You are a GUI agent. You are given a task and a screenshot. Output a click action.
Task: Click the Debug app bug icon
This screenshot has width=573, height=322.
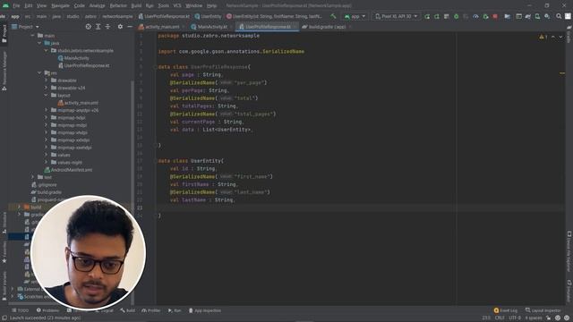[456, 16]
